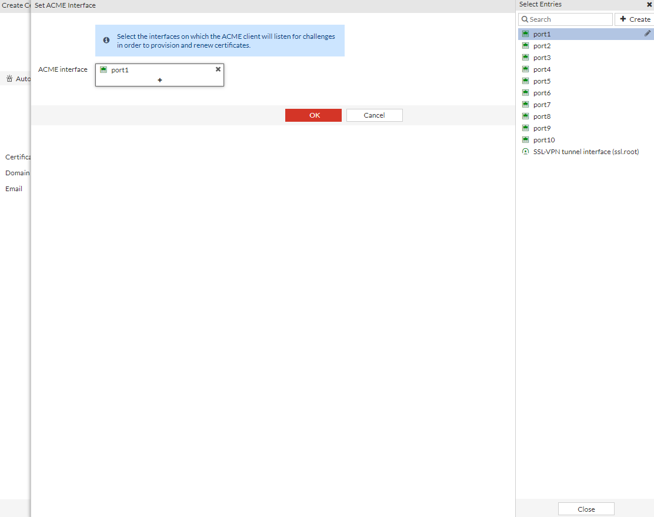The width and height of the screenshot is (654, 517).
Task: Confirm with the red OK button
Action: pos(313,115)
